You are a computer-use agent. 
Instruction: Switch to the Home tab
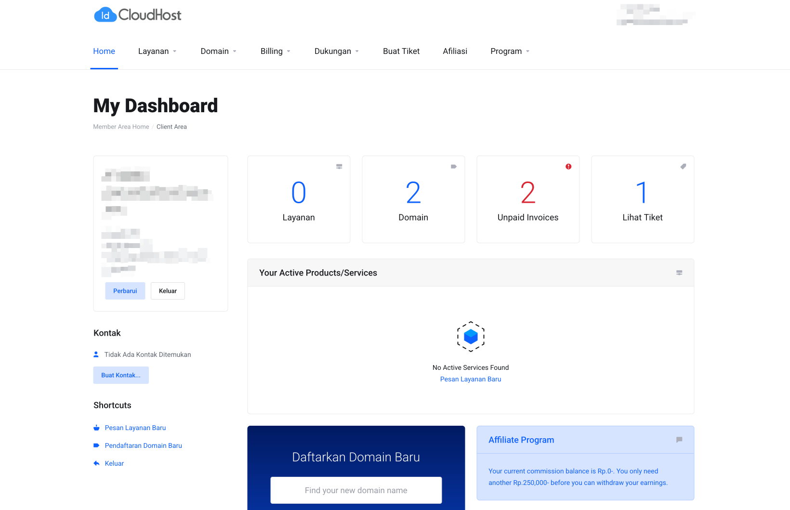pyautogui.click(x=104, y=51)
